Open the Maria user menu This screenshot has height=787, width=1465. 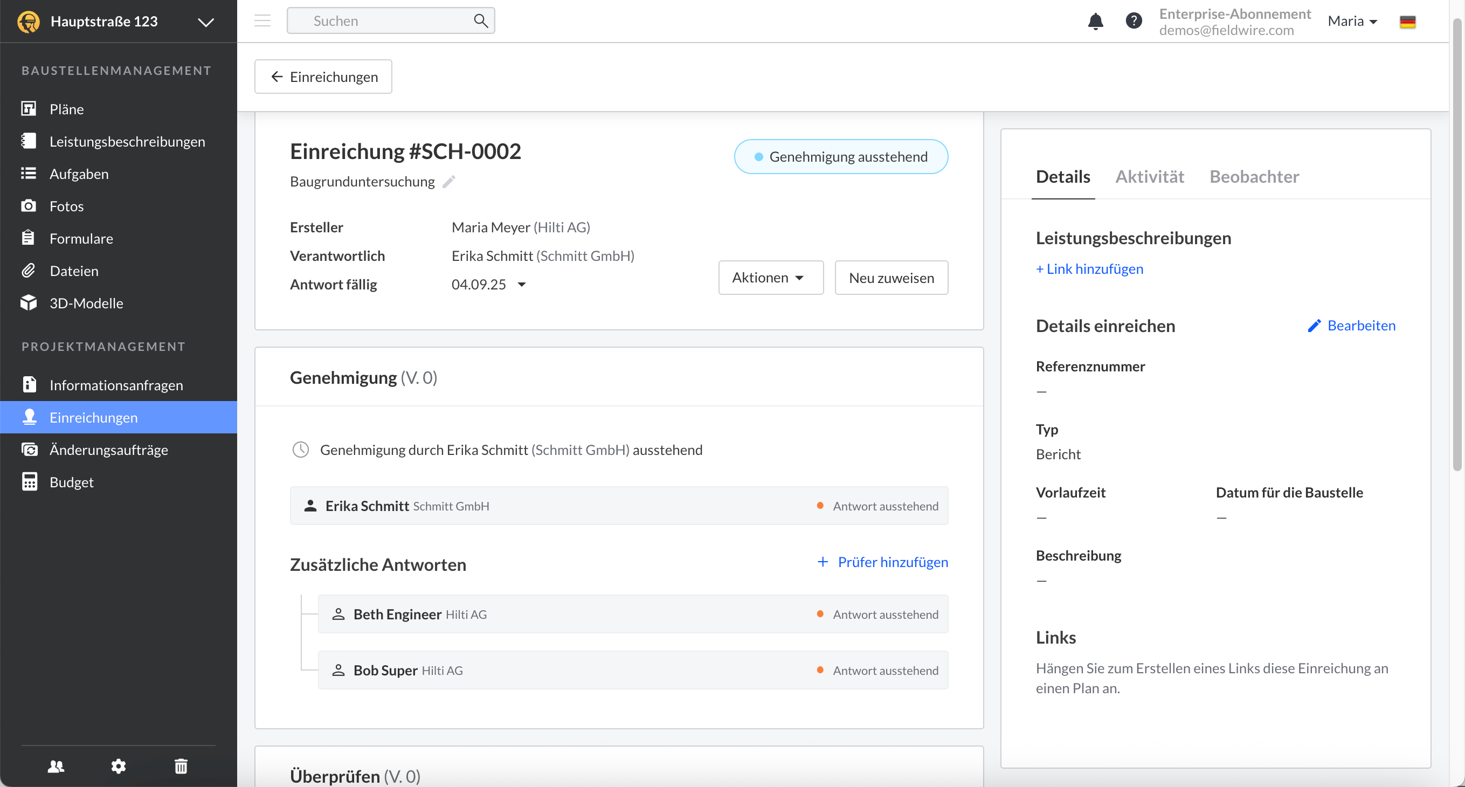pyautogui.click(x=1352, y=21)
